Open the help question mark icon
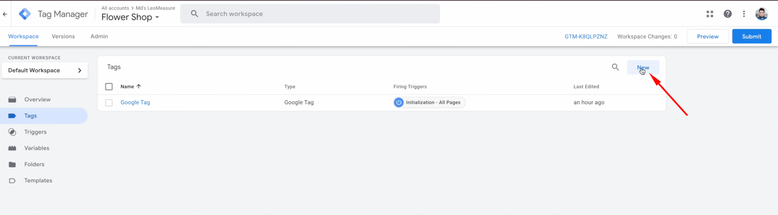778x215 pixels. tap(728, 14)
